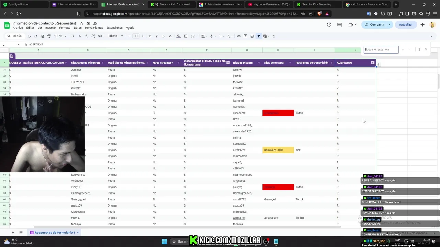Toggle the filter button in toolbar
Viewport: 440px width, 247px height.
(259, 36)
